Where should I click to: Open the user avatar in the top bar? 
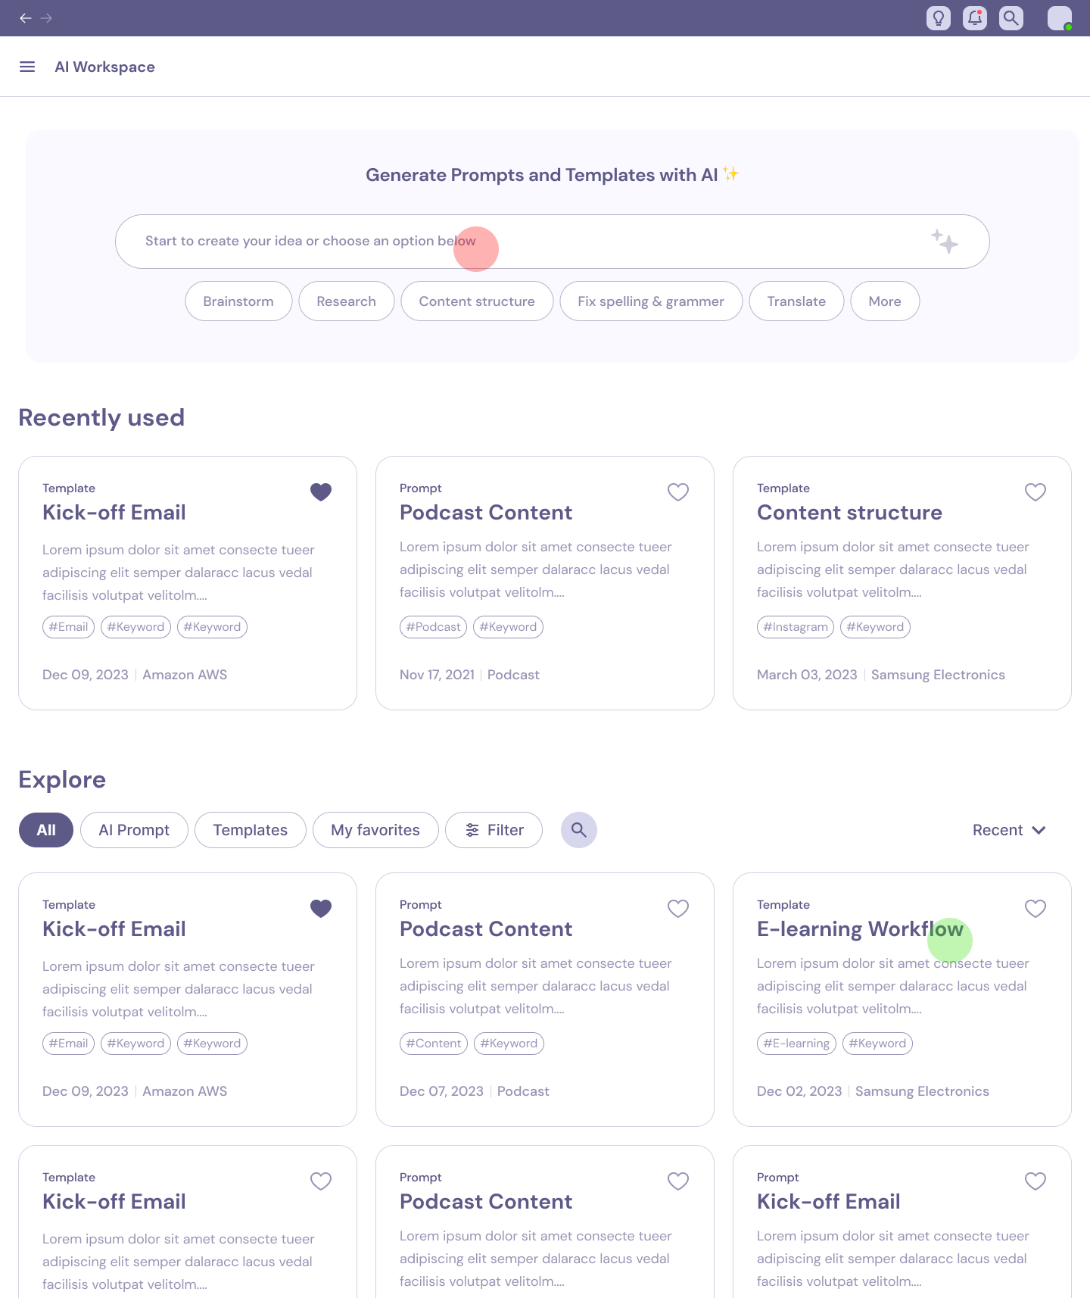click(1060, 18)
